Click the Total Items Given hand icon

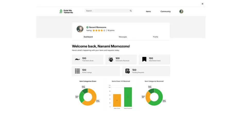pos(77,60)
